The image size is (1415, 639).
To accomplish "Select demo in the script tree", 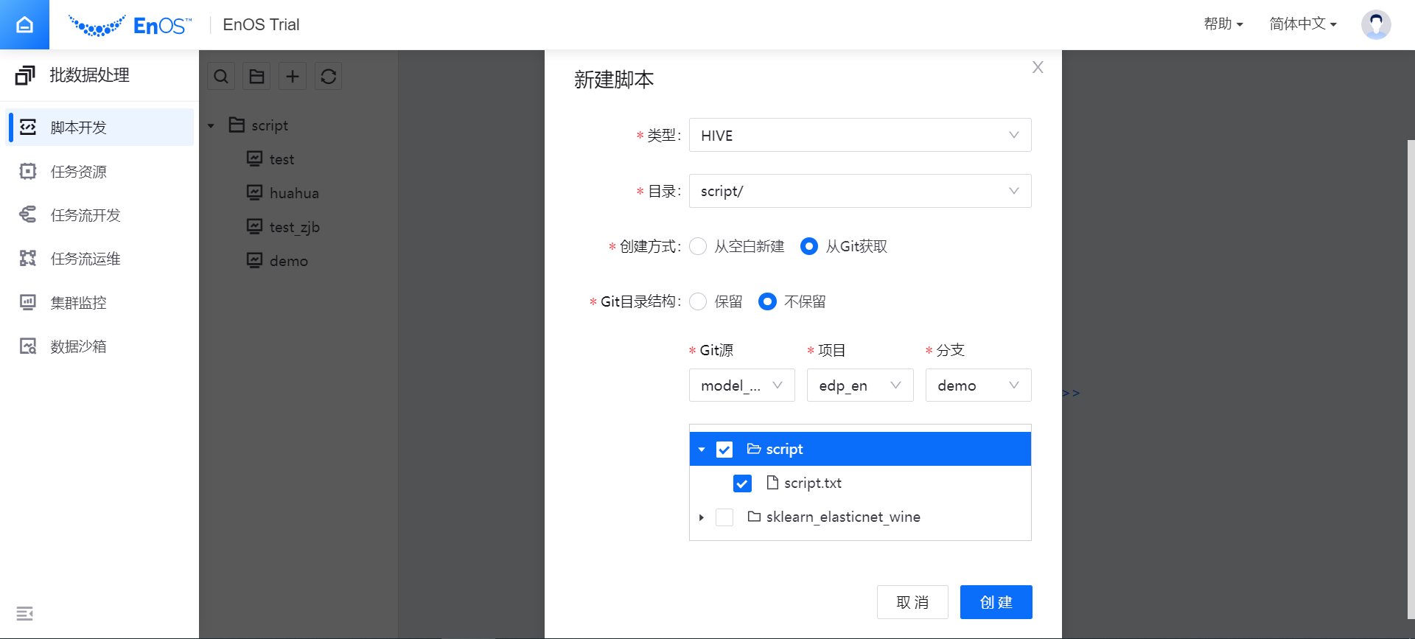I will (x=289, y=261).
